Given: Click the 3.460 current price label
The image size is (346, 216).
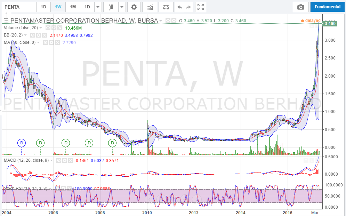Looking at the screenshot, I should pos(330,23).
